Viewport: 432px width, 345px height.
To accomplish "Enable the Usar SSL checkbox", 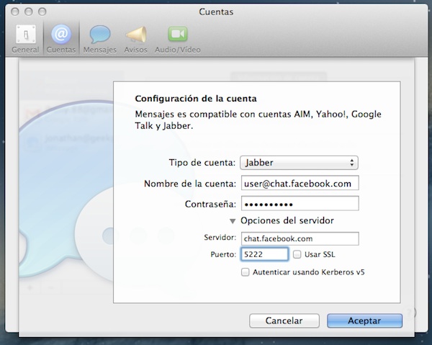I will (x=297, y=254).
